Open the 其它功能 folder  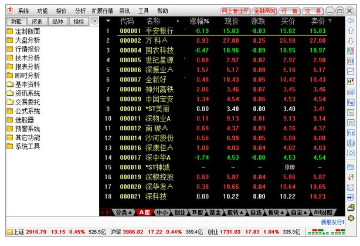(x=23, y=137)
